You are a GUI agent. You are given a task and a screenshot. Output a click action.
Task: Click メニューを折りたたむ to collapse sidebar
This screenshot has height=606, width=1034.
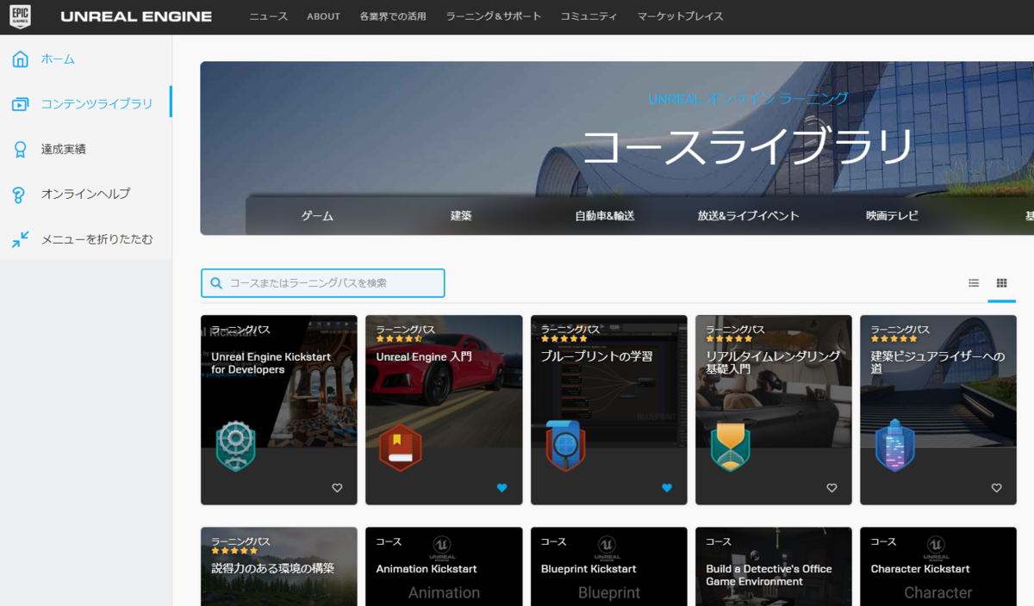(97, 238)
